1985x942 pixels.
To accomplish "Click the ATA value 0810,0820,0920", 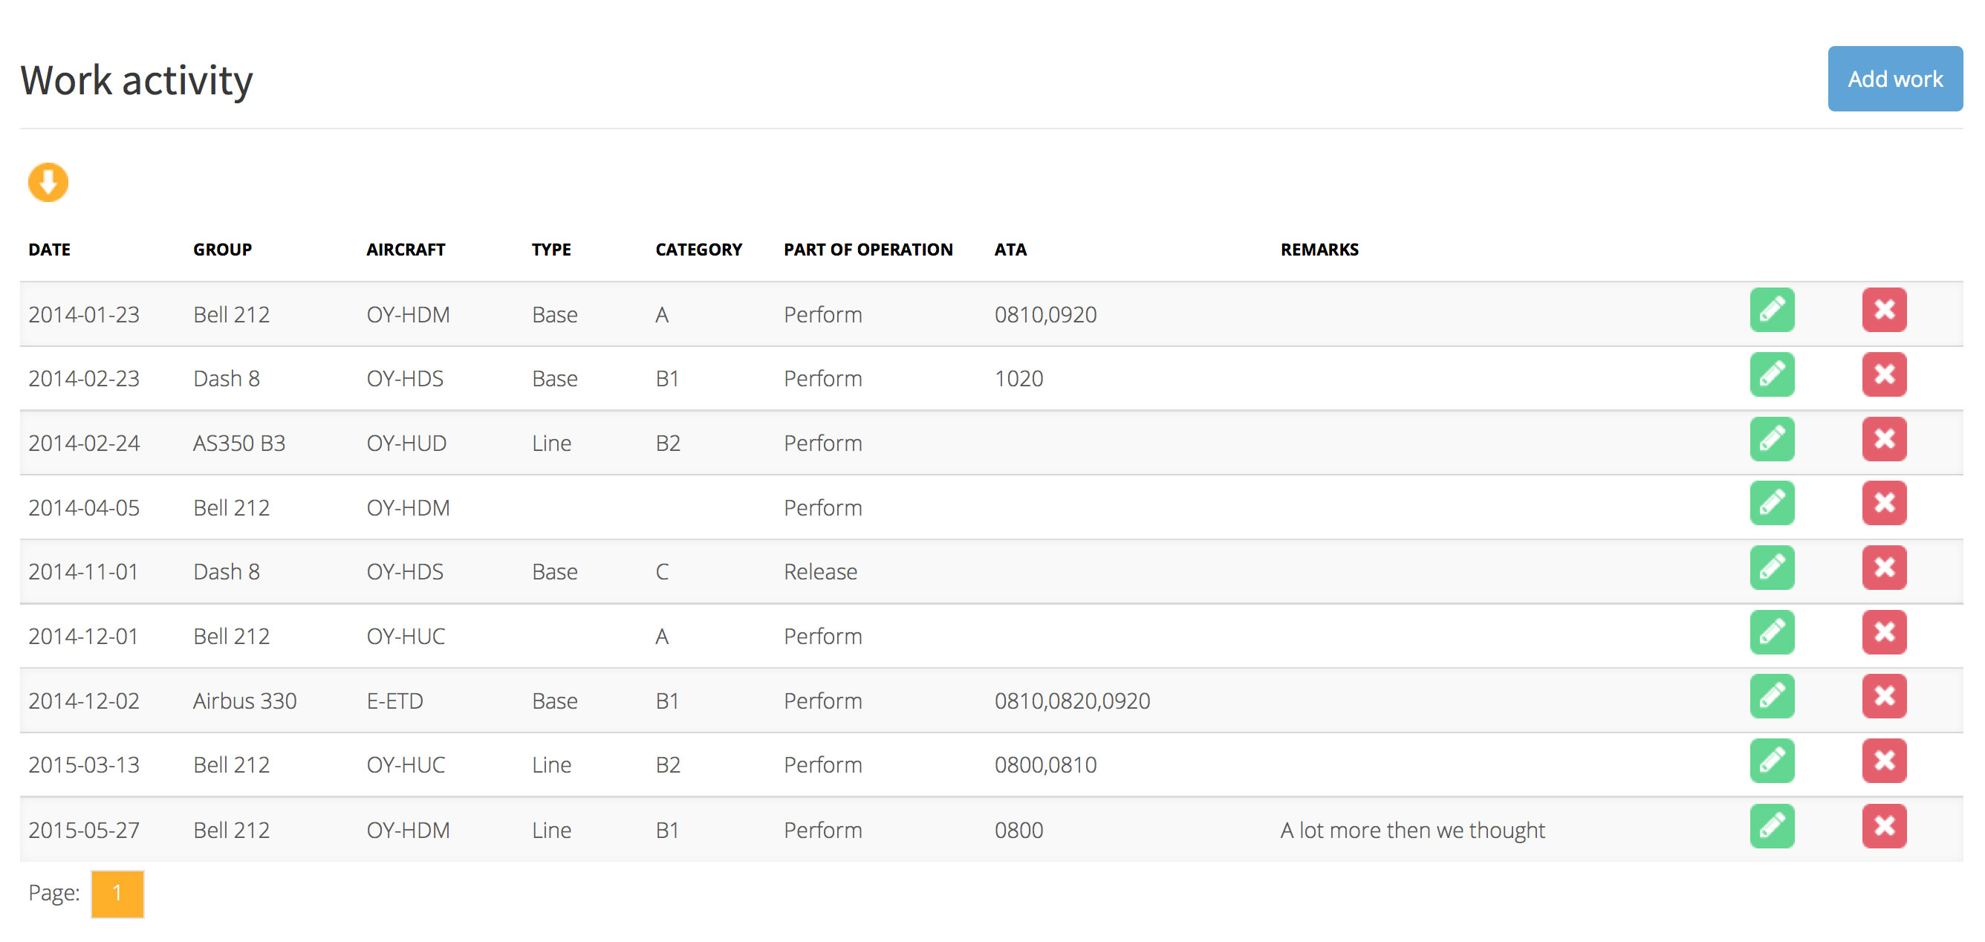I will tap(1072, 701).
